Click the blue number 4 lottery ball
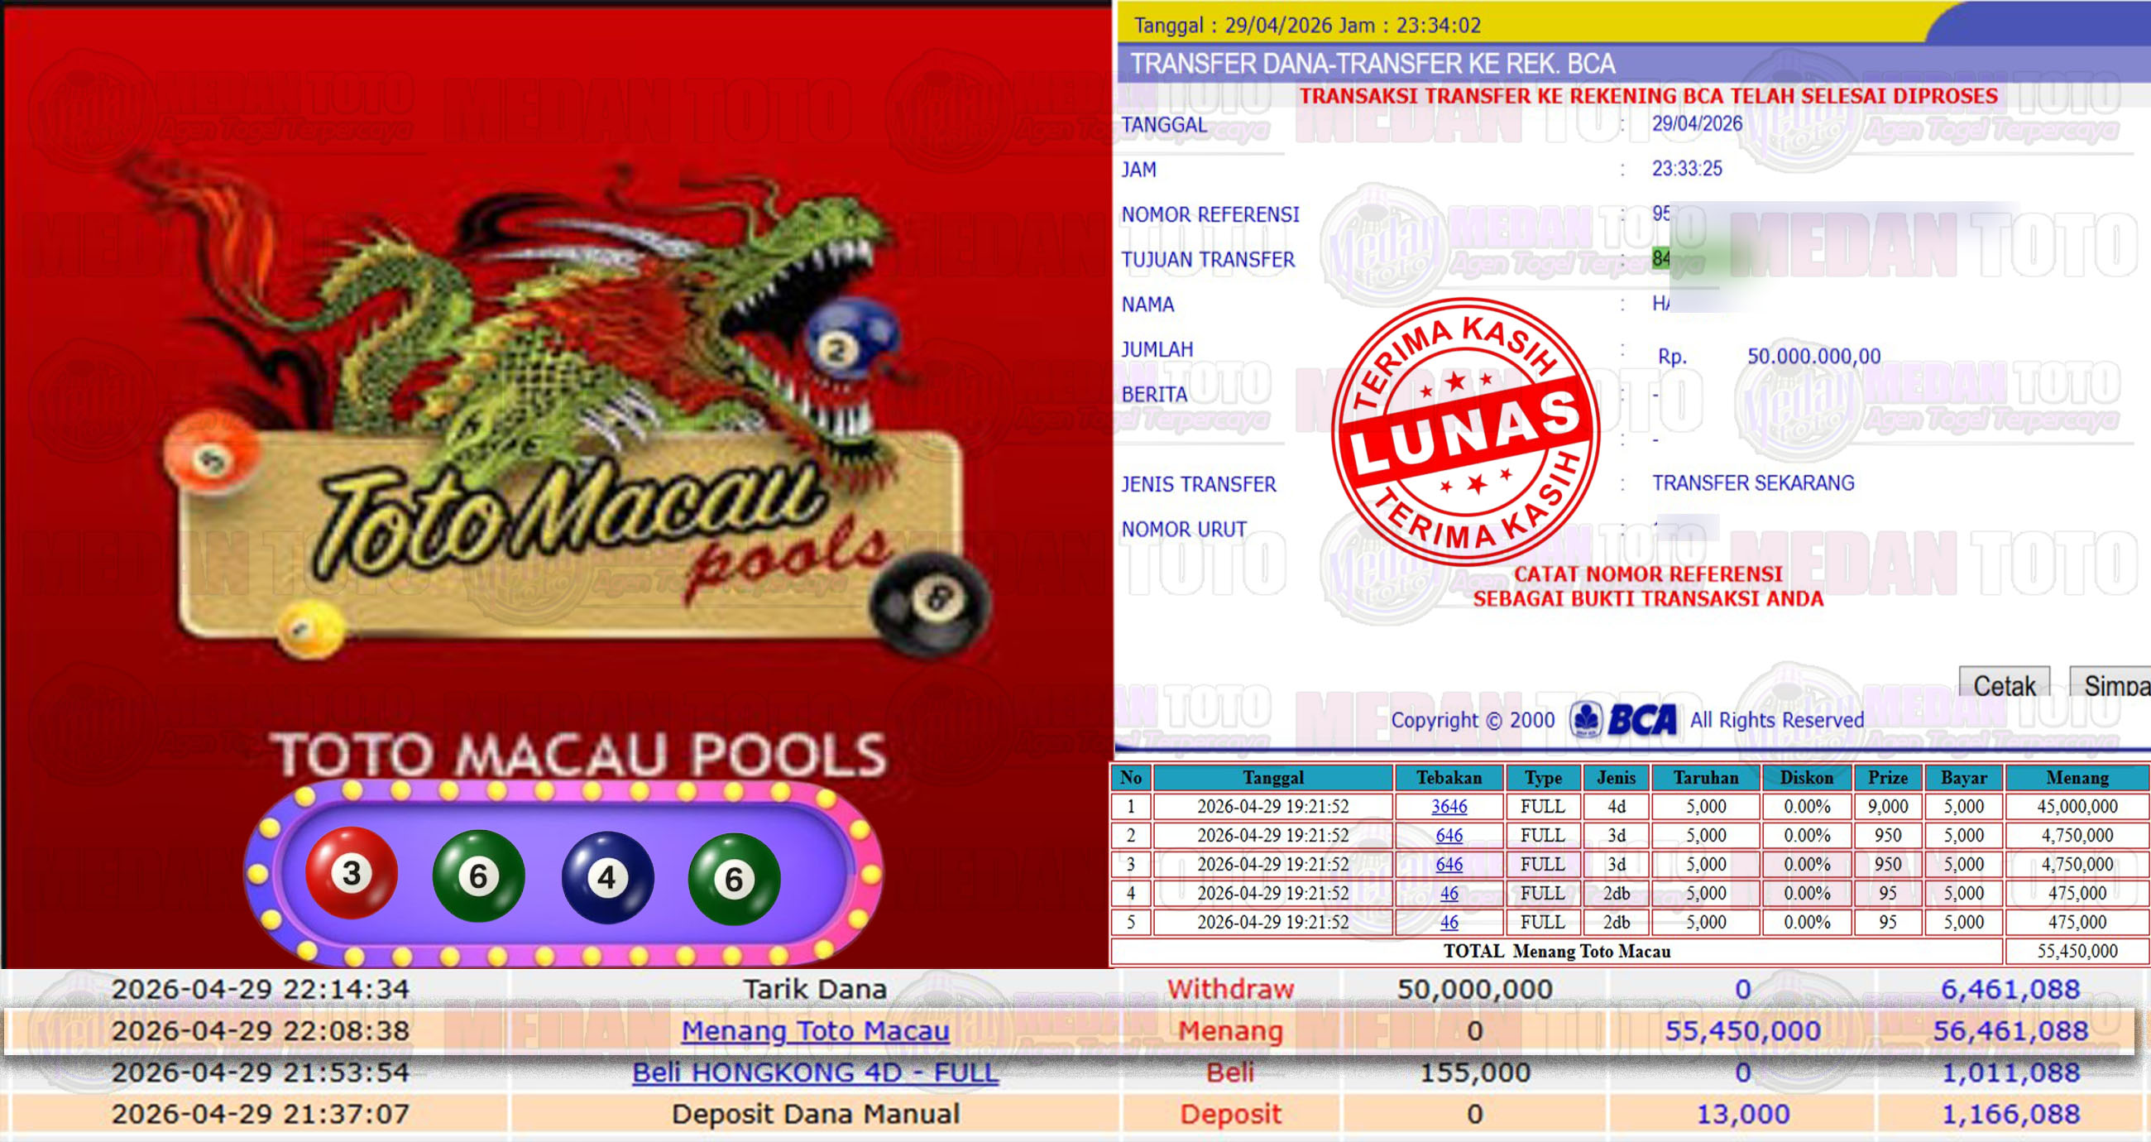The height and width of the screenshot is (1142, 2151). coord(607,877)
